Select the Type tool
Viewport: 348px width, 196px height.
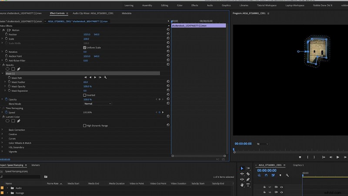click(248, 185)
